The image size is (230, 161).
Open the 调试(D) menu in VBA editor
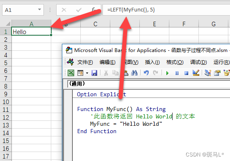pos(198,62)
